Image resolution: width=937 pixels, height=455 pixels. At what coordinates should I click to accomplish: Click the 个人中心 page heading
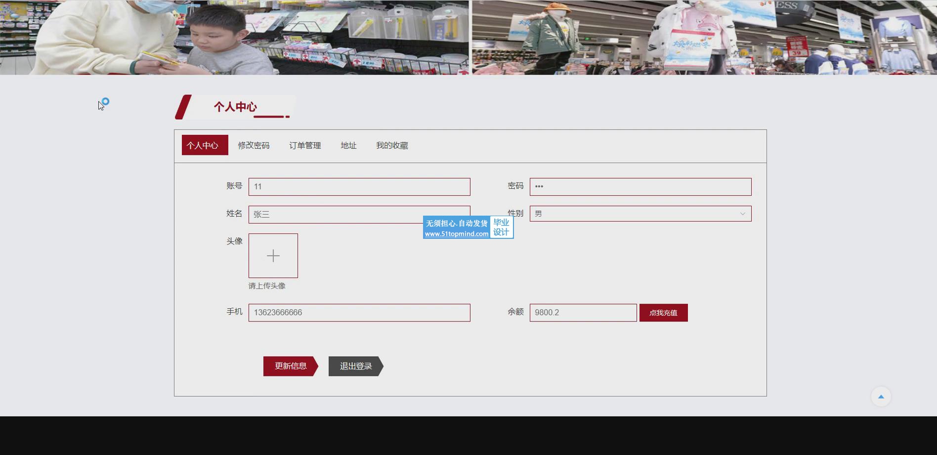tap(235, 107)
